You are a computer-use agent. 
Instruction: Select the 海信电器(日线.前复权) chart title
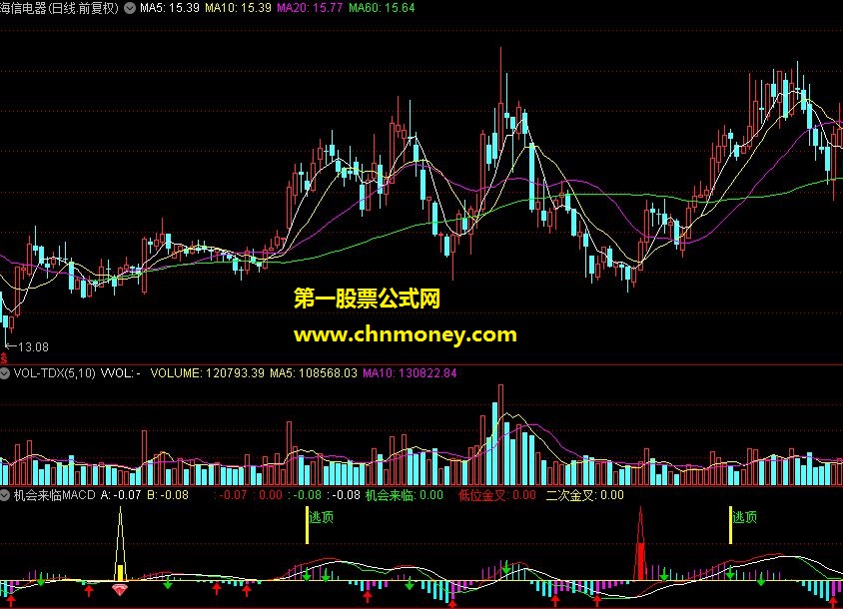click(59, 8)
